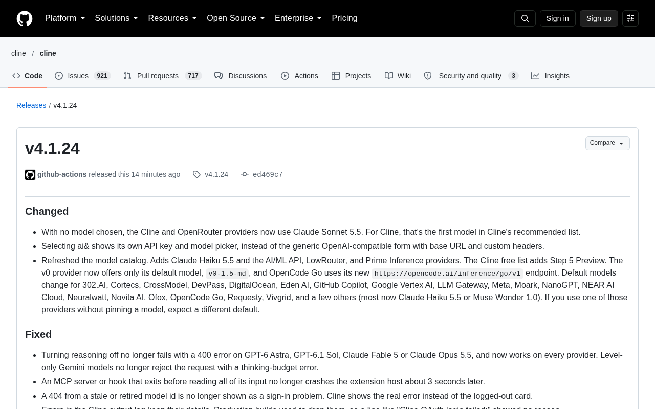This screenshot has height=409, width=655.
Task: Go to the GitHub homepage logo
Action: [25, 18]
